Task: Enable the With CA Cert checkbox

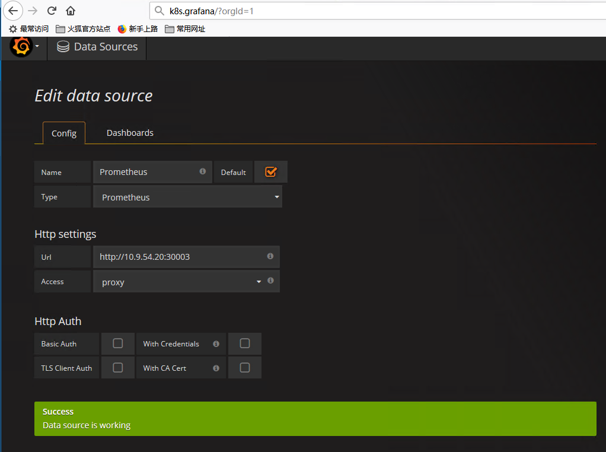Action: pyautogui.click(x=245, y=368)
